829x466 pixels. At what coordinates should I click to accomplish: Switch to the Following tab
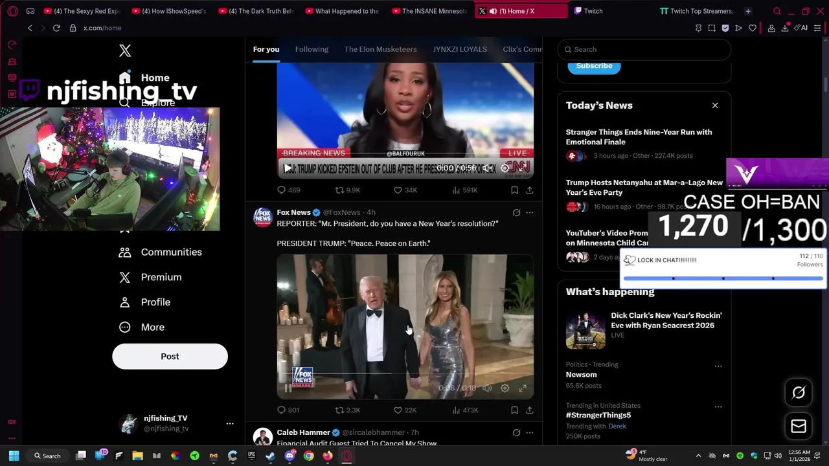click(312, 49)
